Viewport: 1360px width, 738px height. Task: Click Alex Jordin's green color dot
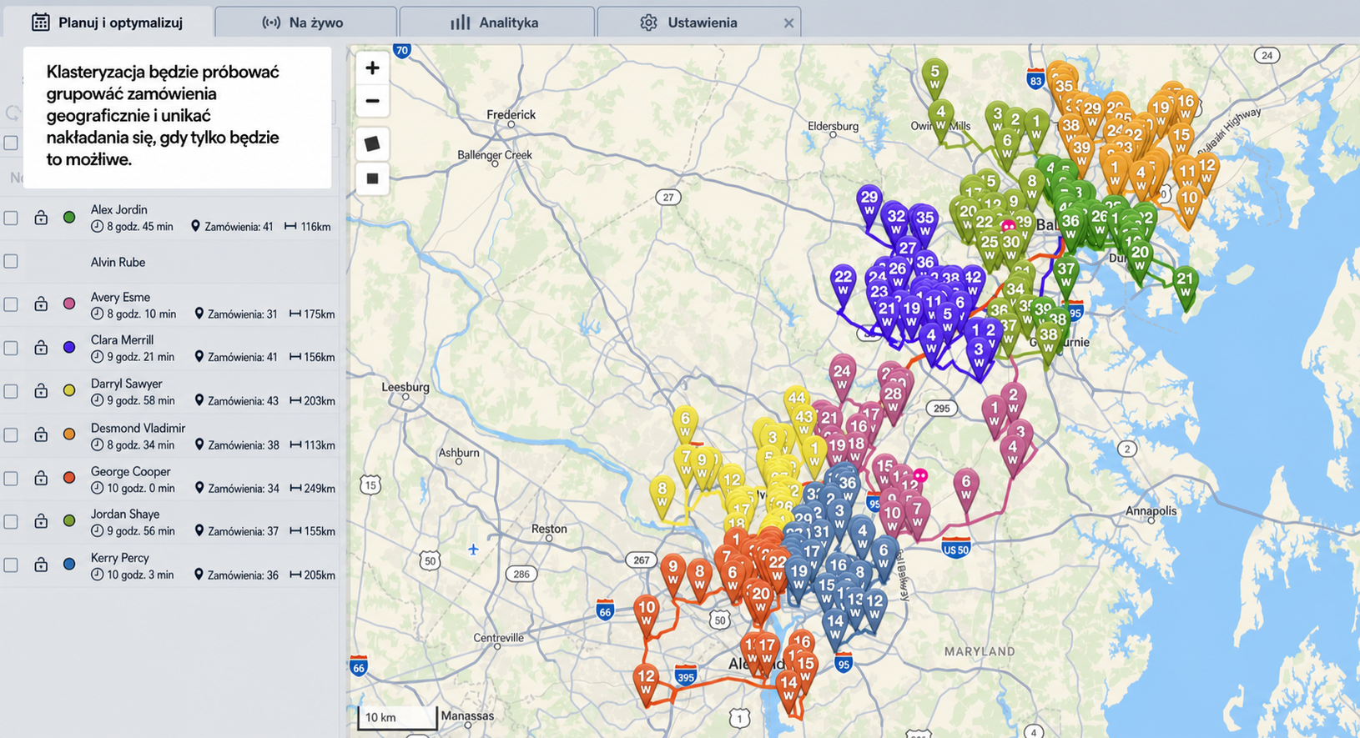coord(69,218)
